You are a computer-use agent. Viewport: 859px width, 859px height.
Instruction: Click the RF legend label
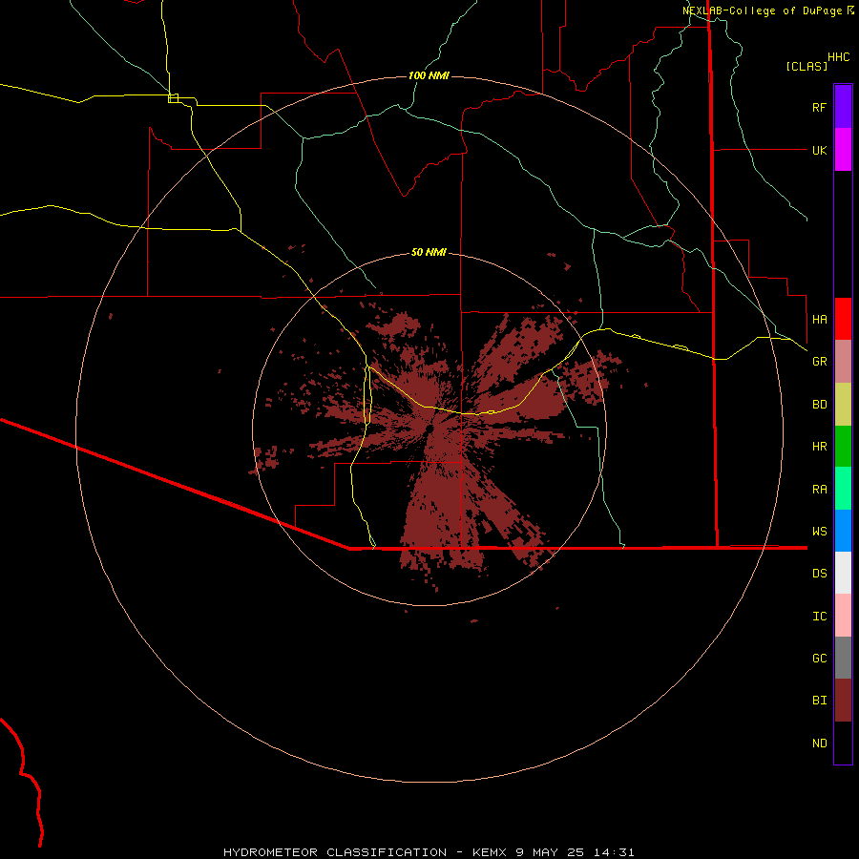[819, 107]
